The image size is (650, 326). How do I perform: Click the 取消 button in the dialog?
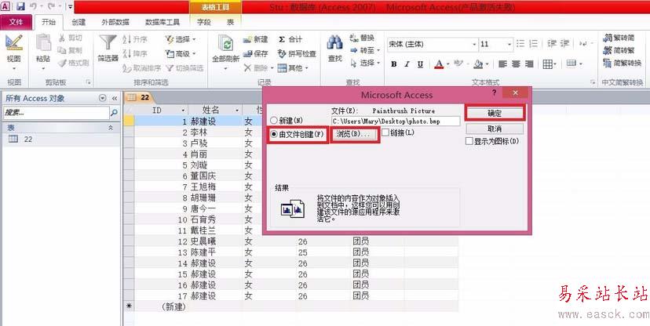[495, 129]
